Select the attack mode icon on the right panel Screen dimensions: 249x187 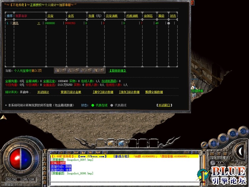212,154
